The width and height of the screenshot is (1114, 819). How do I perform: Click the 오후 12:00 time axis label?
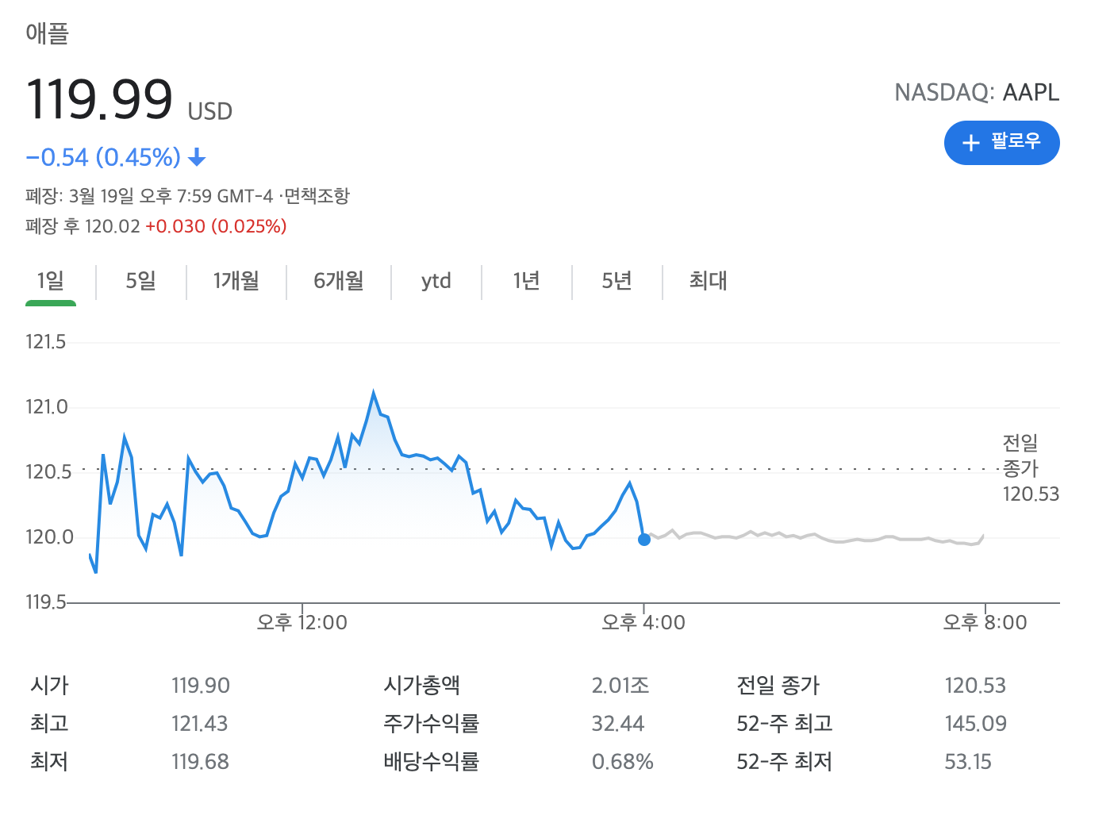pos(302,622)
